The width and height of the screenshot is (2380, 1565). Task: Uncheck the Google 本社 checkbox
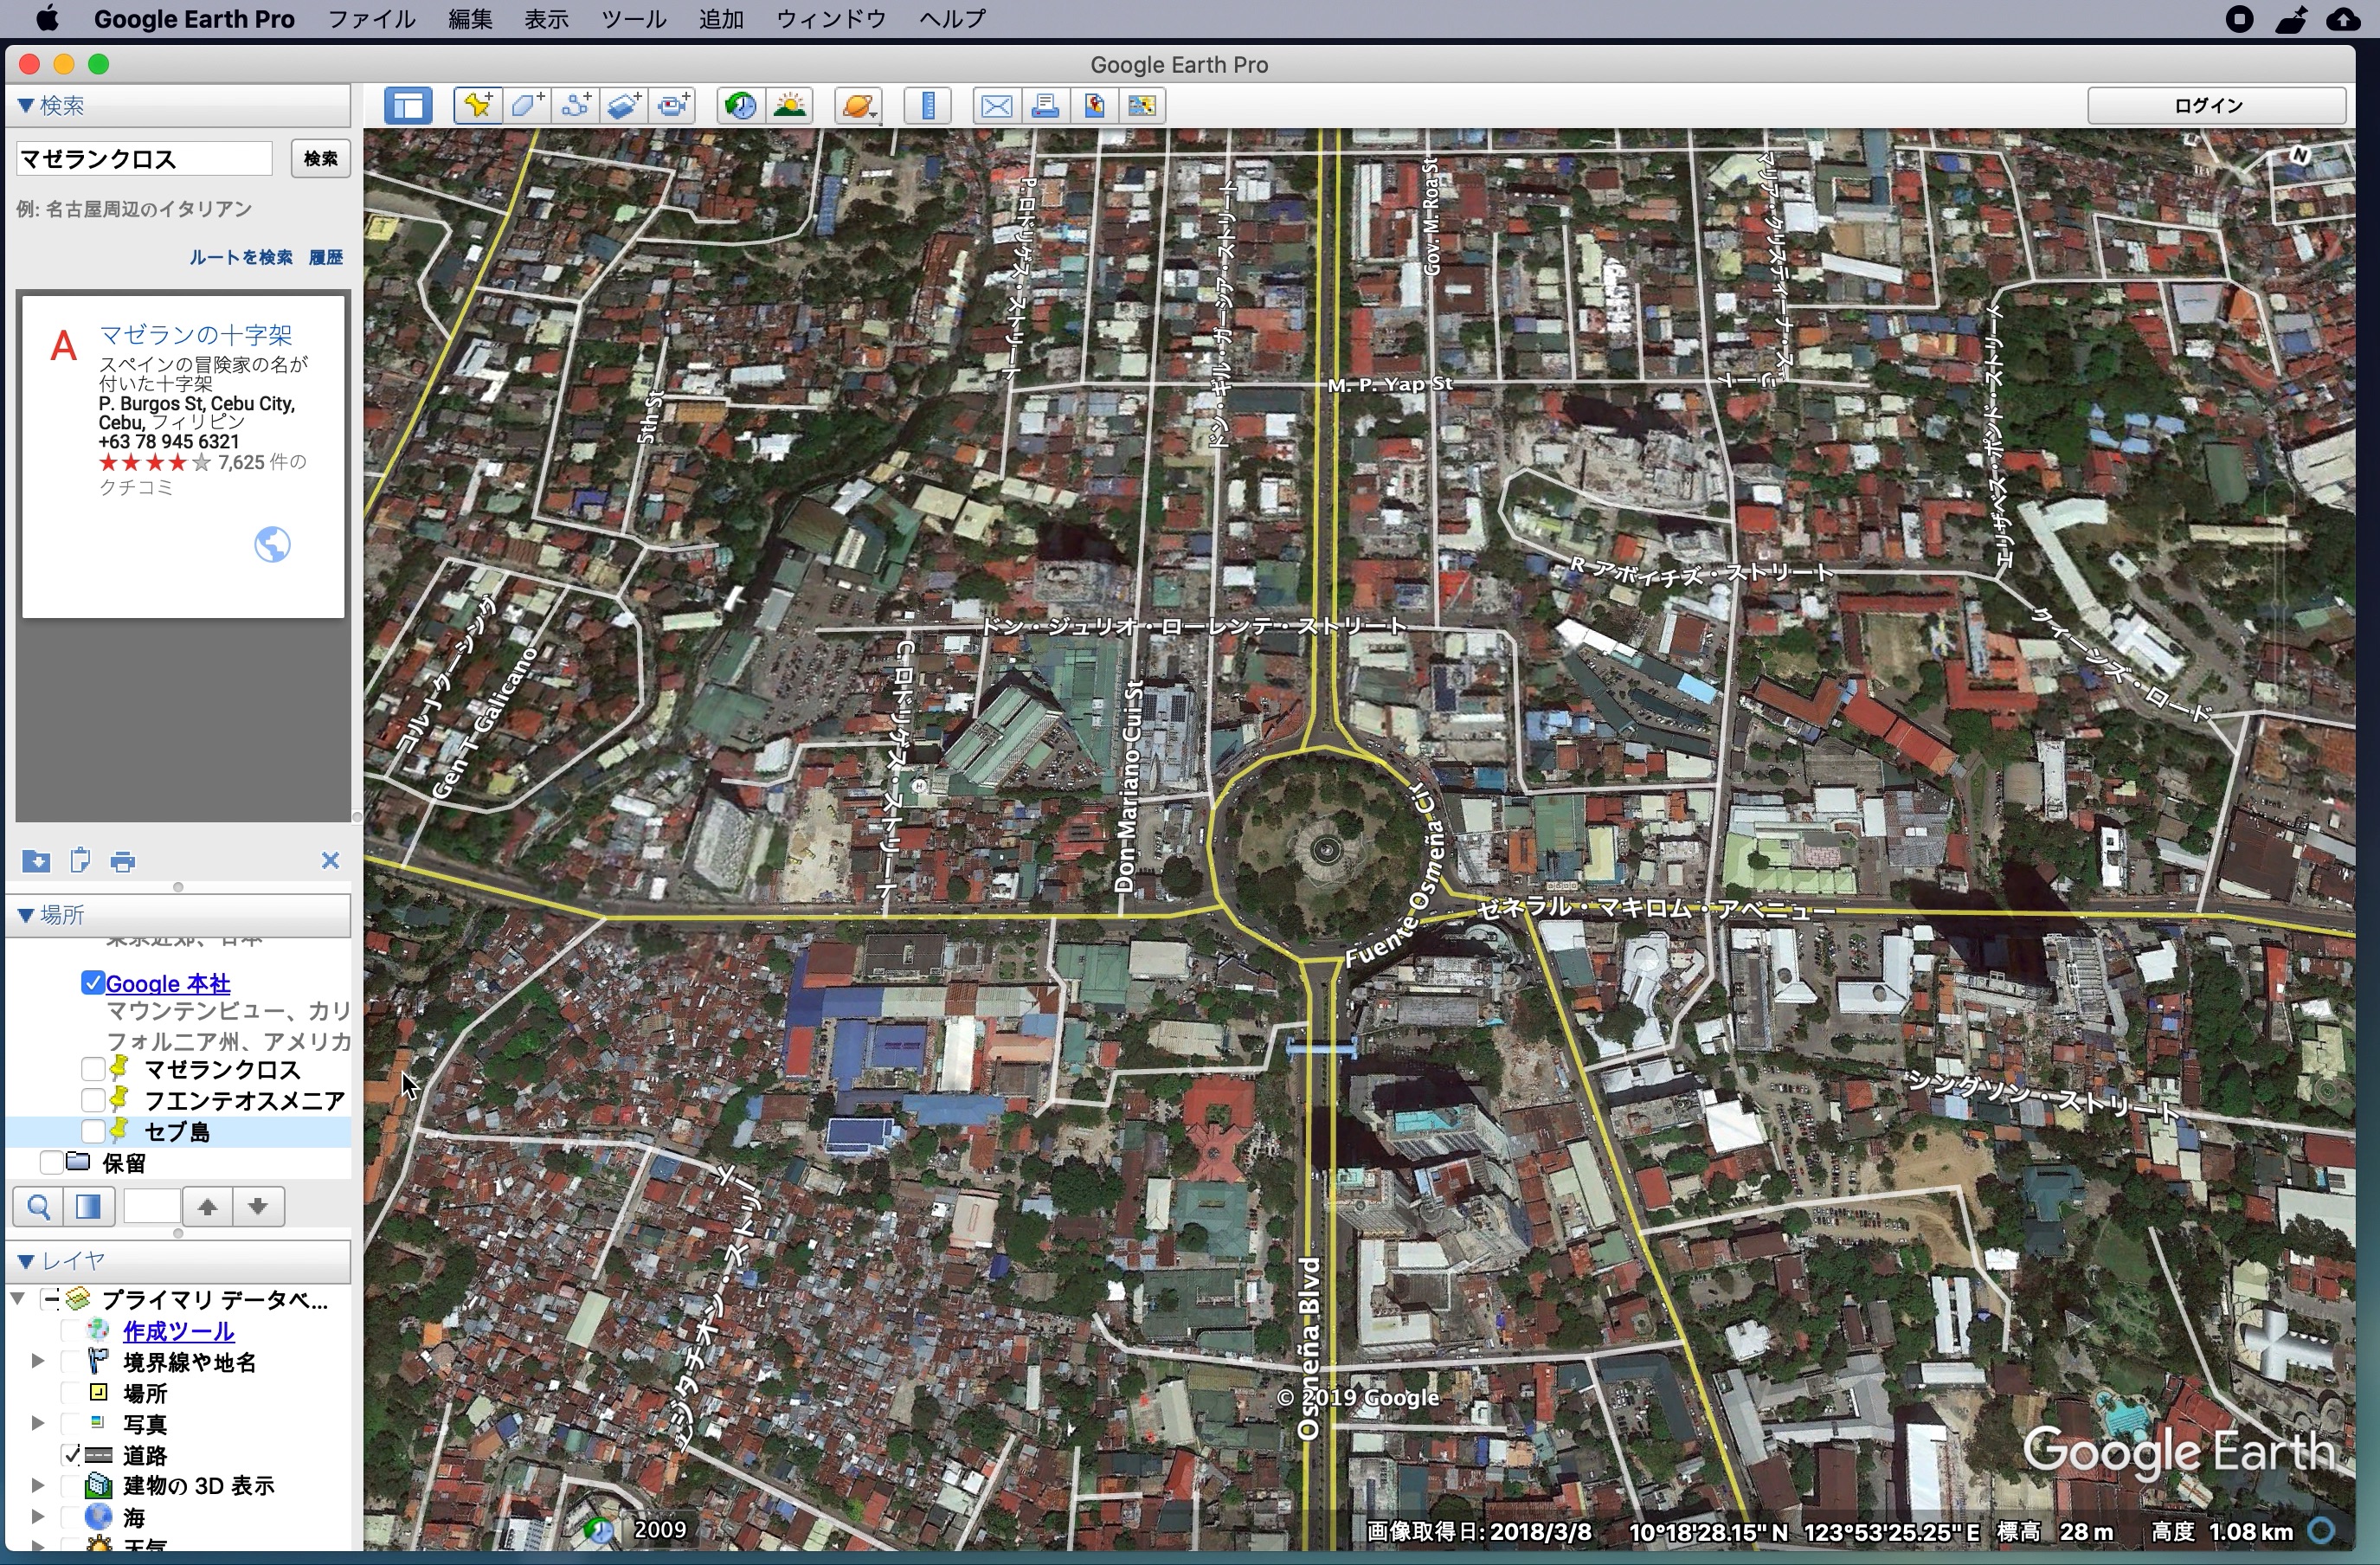coord(92,983)
